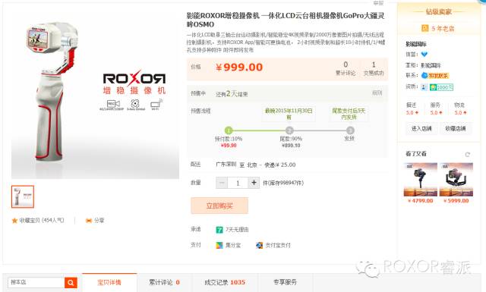Click the 5年老店 shop badge icon

pos(425,29)
